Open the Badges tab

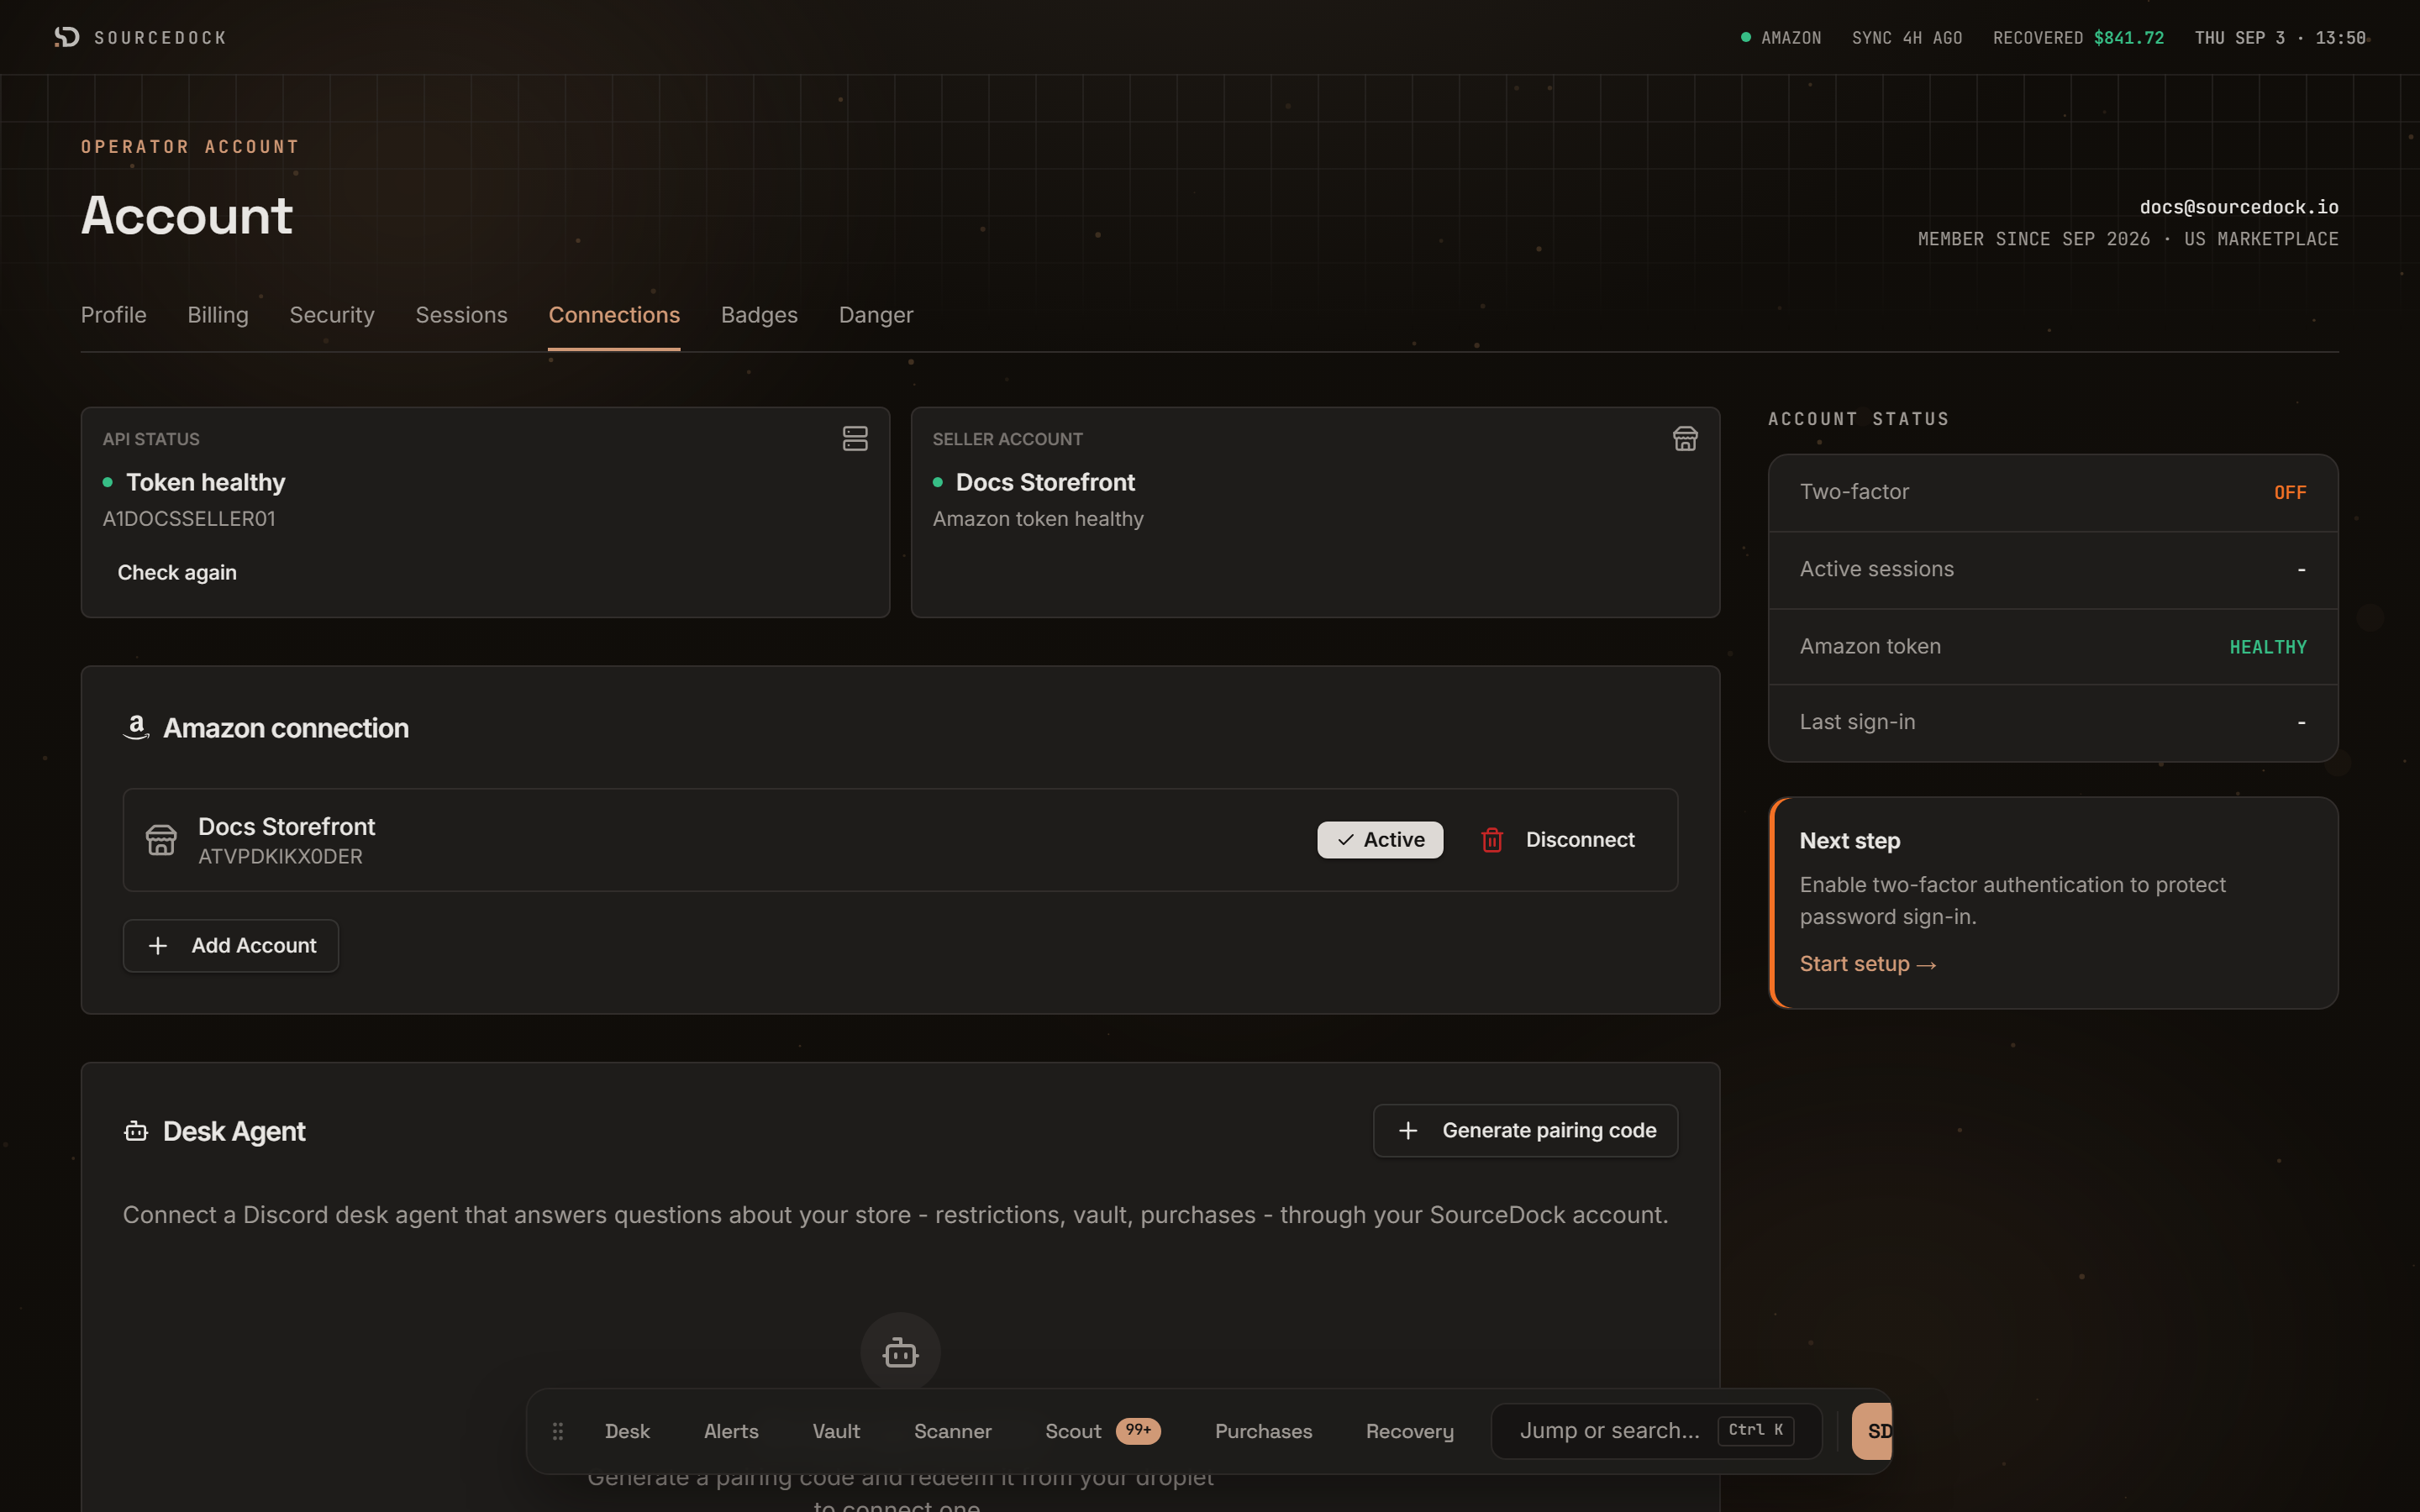point(759,315)
